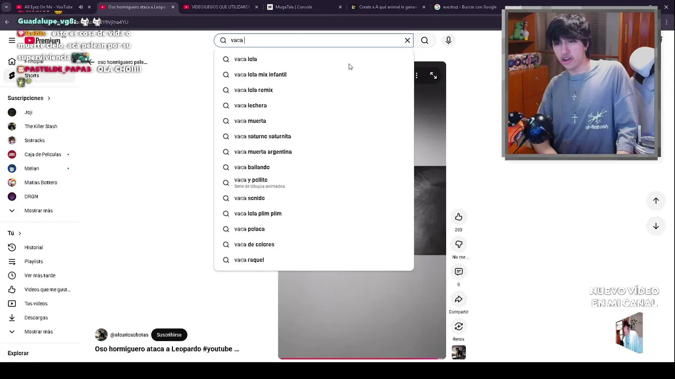This screenshot has height=379, width=675.
Task: Choose suggestion vaca lola plim plim
Action: (x=314, y=213)
